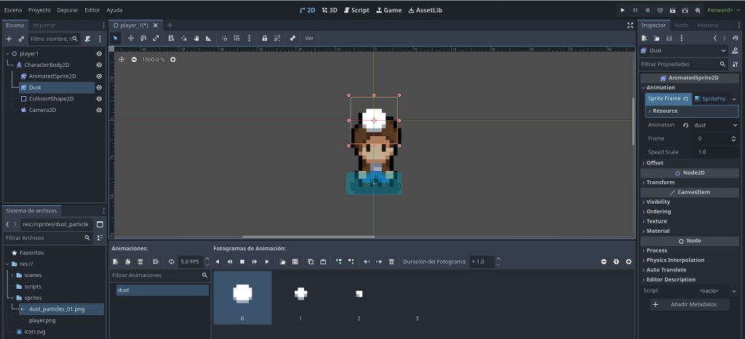Select the Move tool in viewport toolbar
This screenshot has height=339, width=745.
tap(131, 38)
